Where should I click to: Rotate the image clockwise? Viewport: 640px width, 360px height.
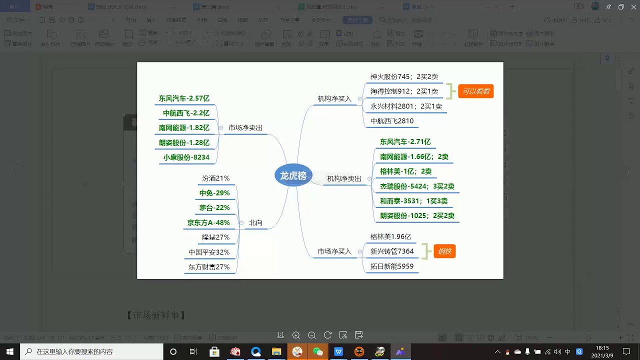327,335
